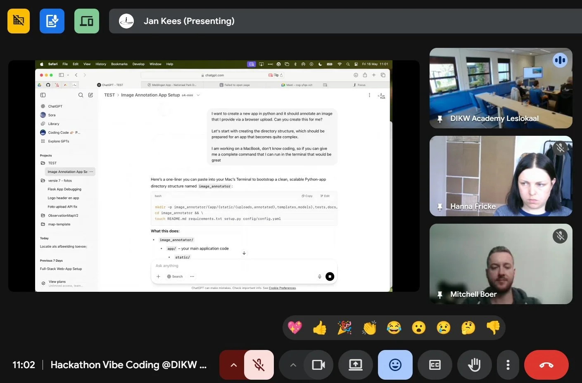Open the Develop menu in shared Safari
Screen dimensions: 582x383
click(x=138, y=64)
